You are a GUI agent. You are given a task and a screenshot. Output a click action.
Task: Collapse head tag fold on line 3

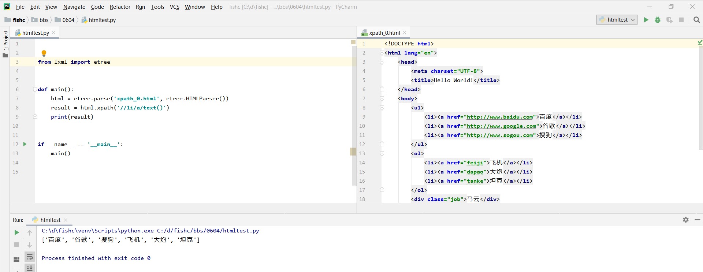pos(382,62)
